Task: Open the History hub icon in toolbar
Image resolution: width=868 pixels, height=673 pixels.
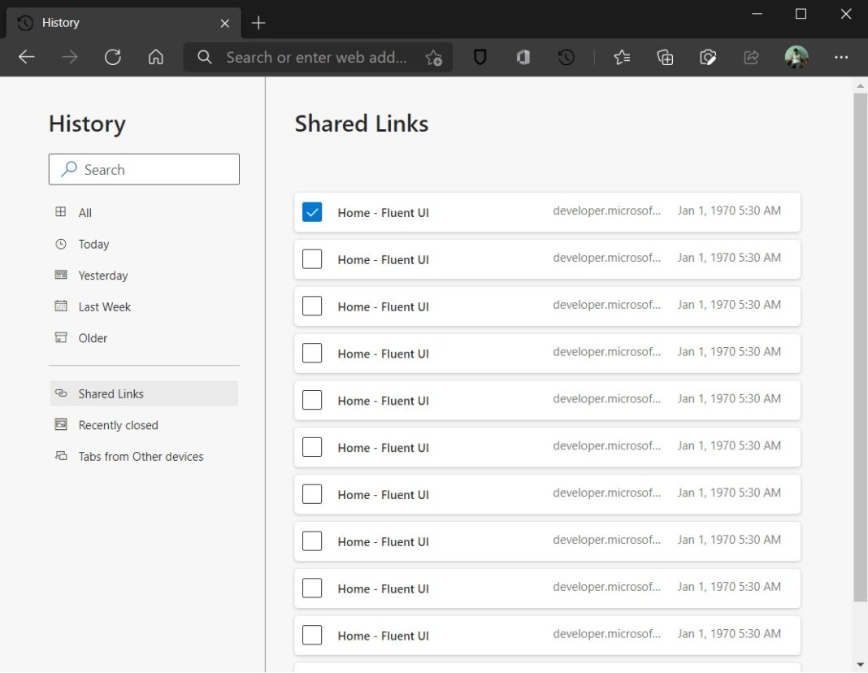Action: pyautogui.click(x=566, y=57)
